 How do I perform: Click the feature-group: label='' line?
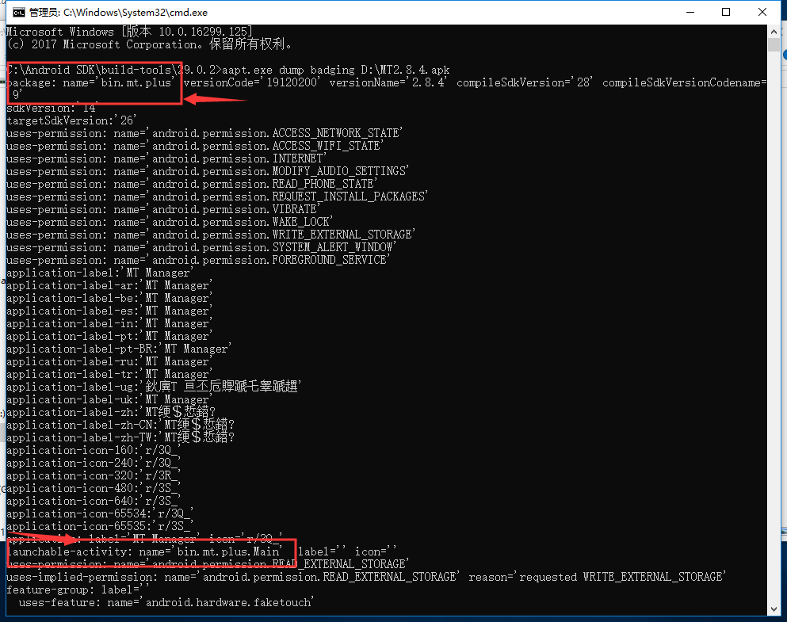coord(78,590)
